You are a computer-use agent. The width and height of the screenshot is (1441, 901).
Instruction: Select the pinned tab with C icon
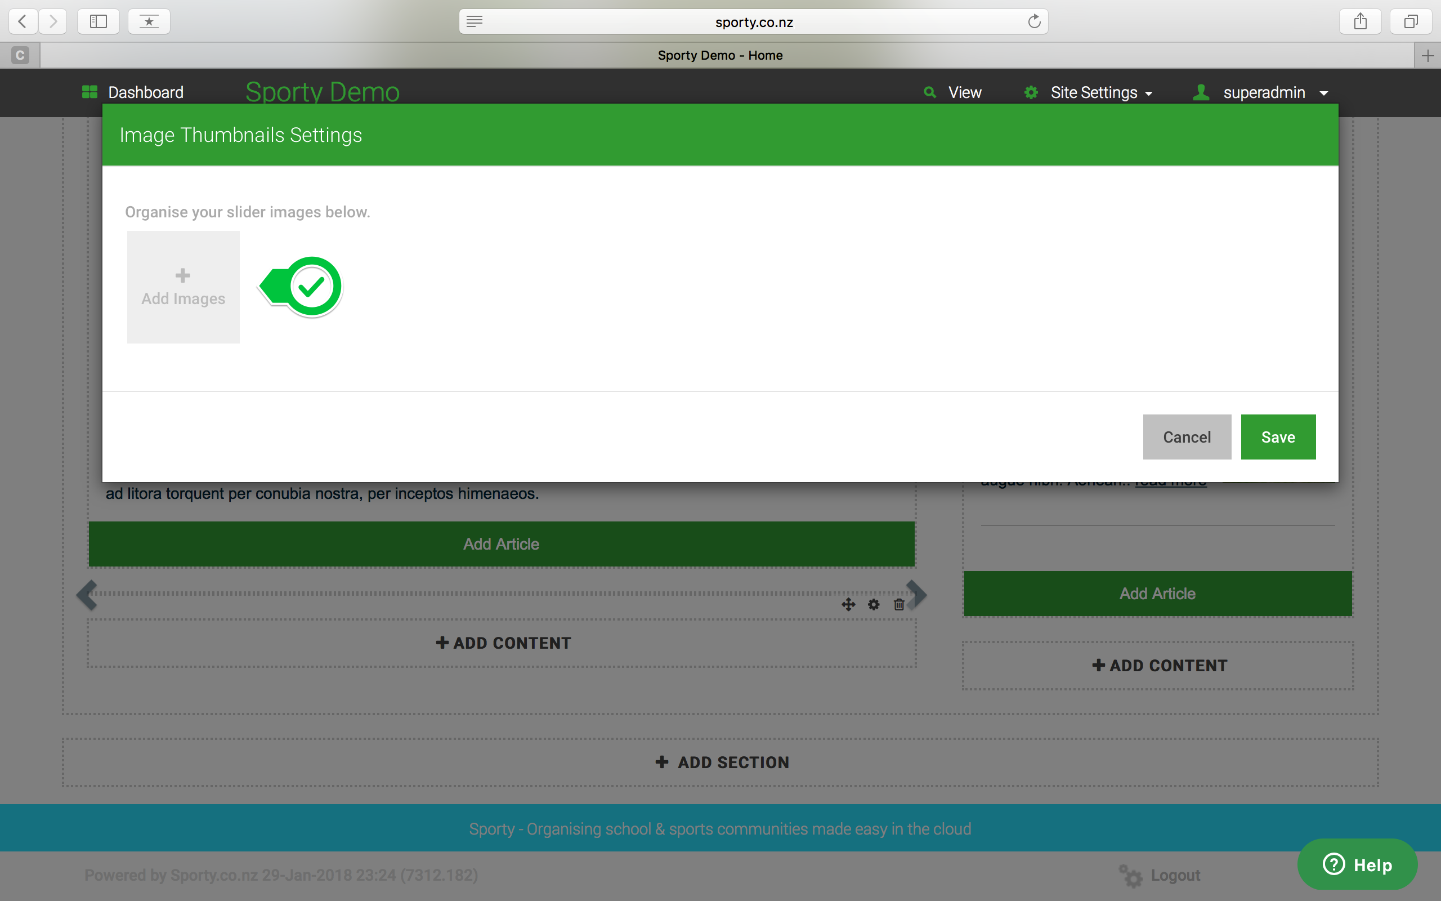(x=20, y=55)
